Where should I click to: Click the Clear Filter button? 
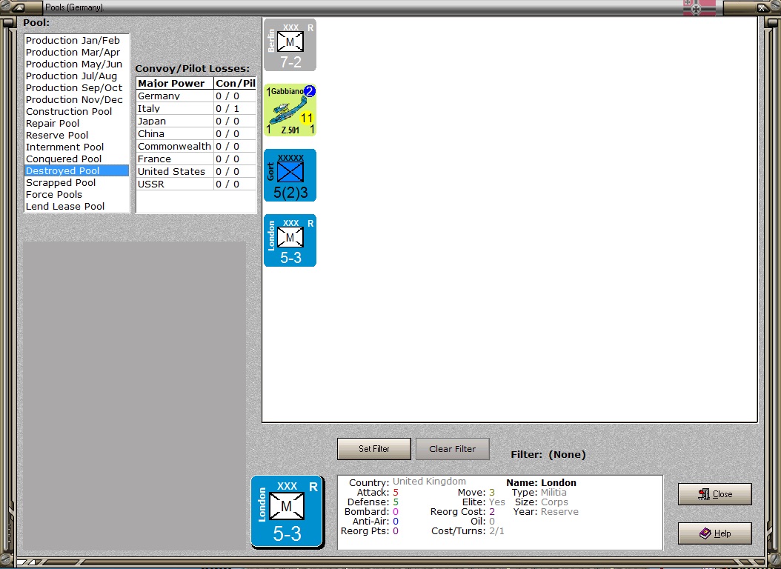(x=452, y=449)
